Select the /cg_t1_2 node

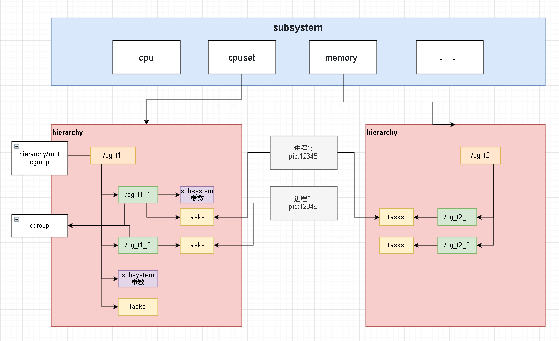pos(138,245)
